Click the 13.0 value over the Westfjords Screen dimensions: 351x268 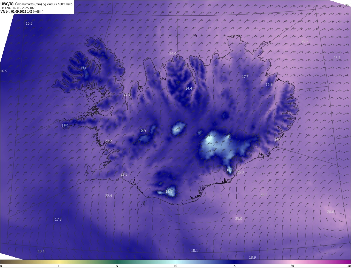coord(84,68)
